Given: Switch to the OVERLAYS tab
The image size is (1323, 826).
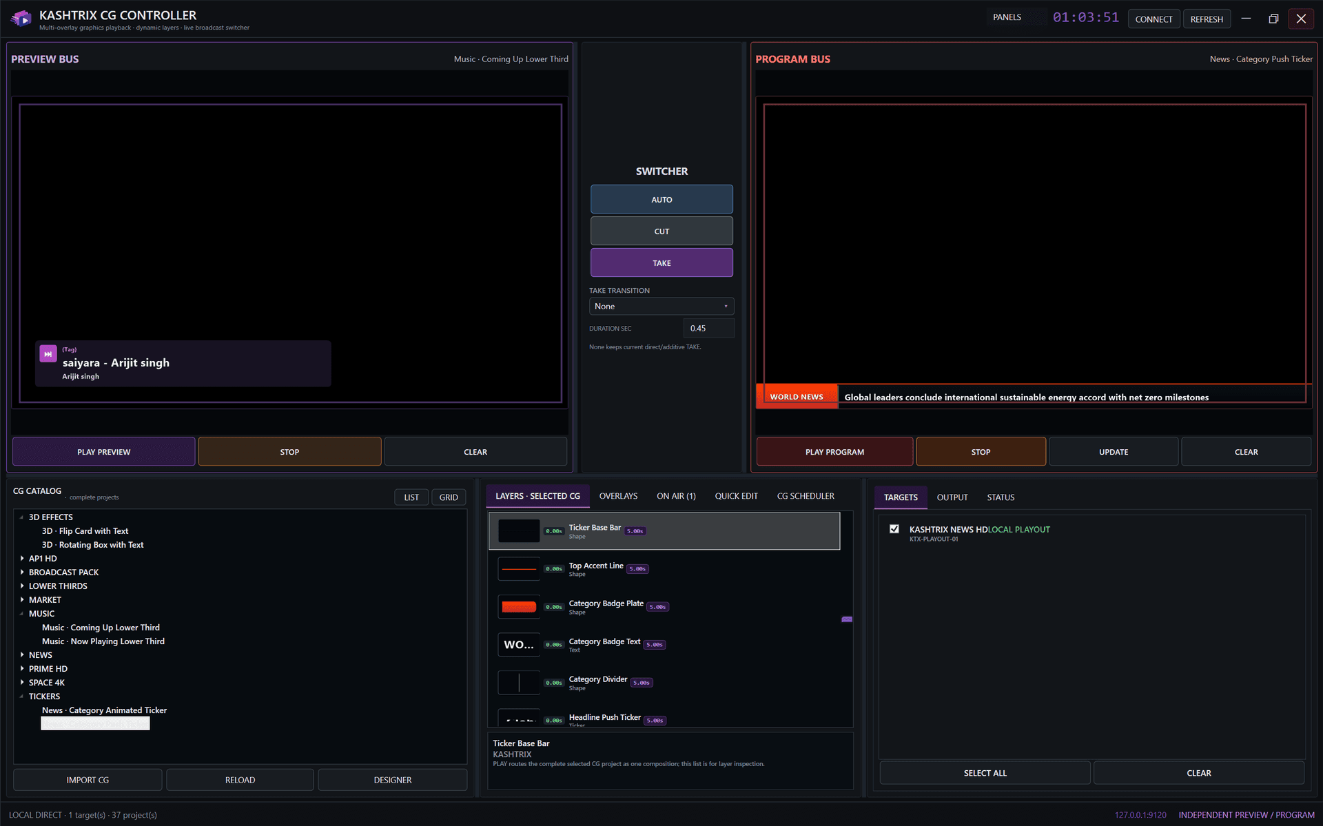Looking at the screenshot, I should coord(618,496).
